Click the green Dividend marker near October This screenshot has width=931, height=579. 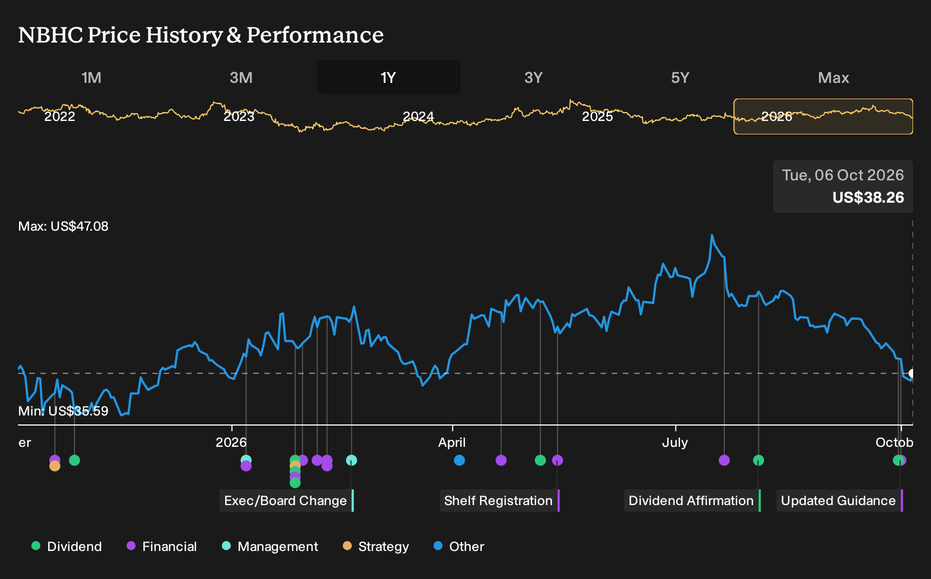897,460
